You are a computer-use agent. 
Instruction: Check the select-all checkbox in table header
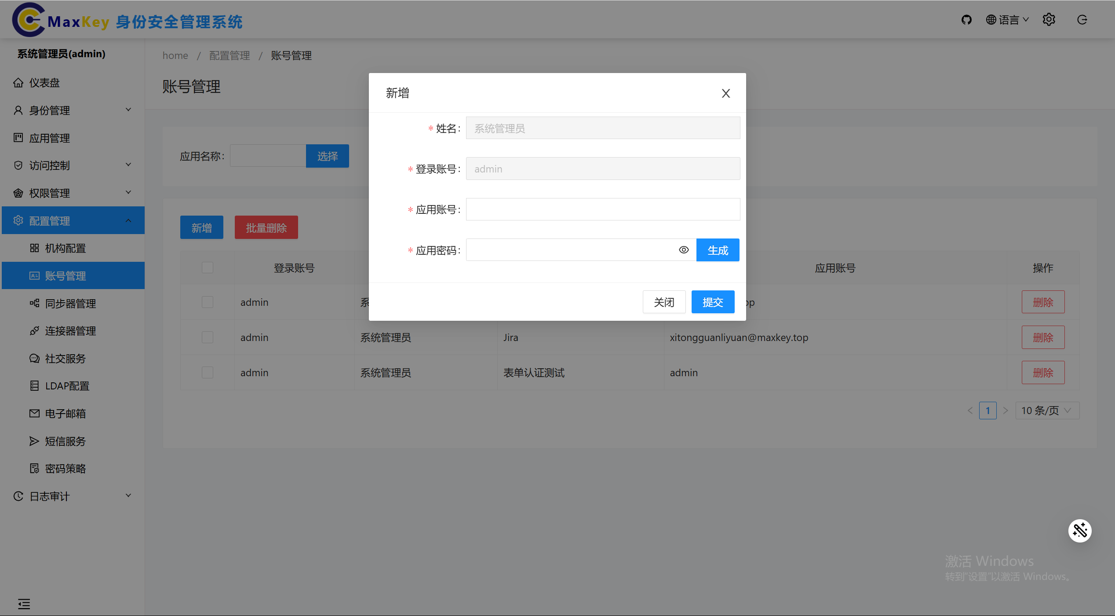[207, 267]
